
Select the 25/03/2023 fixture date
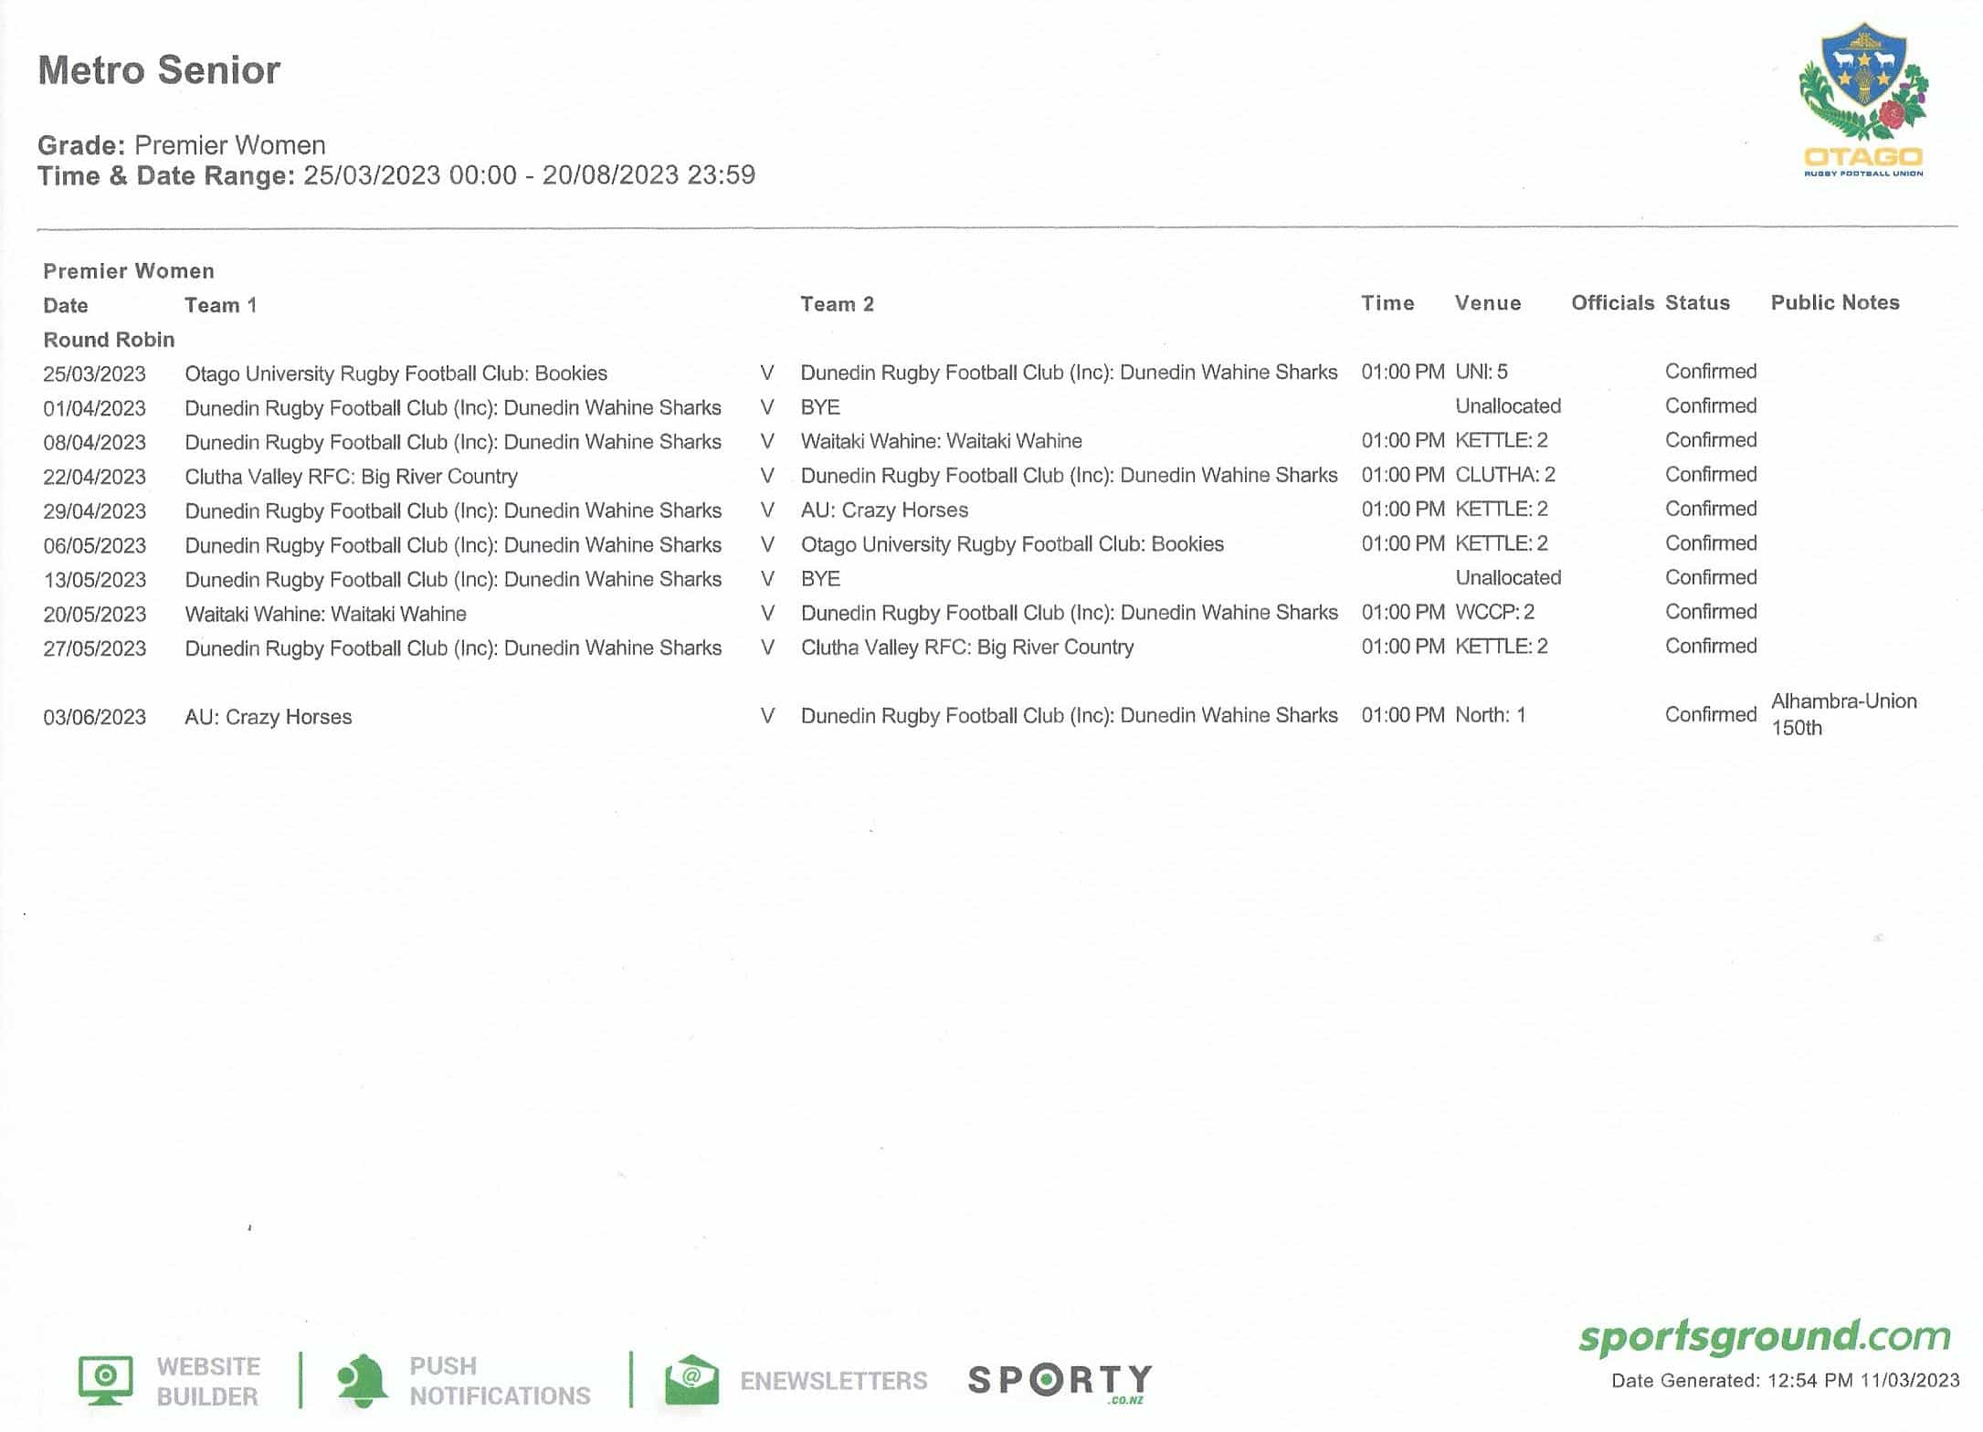(x=94, y=374)
